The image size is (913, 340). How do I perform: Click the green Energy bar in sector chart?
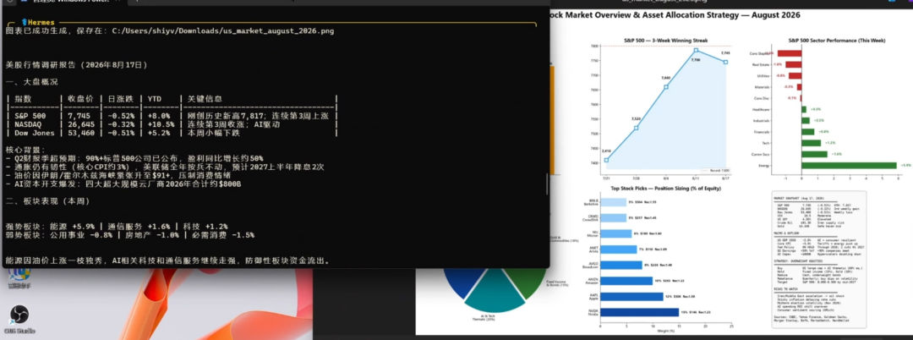[849, 165]
